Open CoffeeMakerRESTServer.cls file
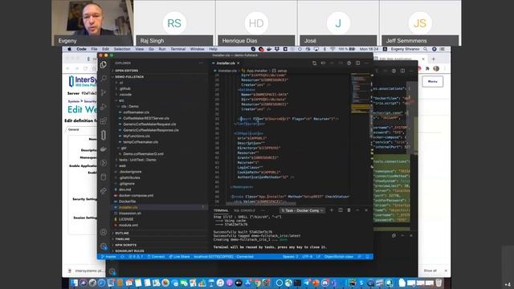The height and width of the screenshot is (289, 514). pos(146,118)
